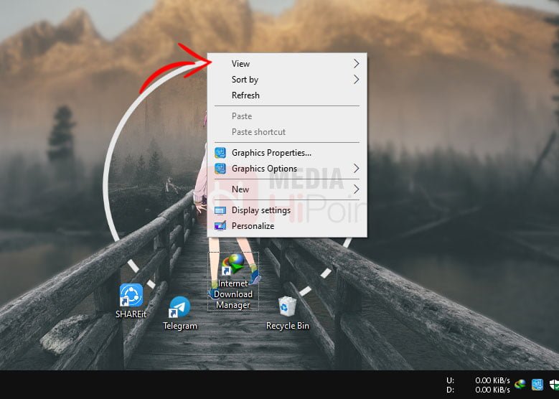Click the 'Telegram' label text

[179, 326]
